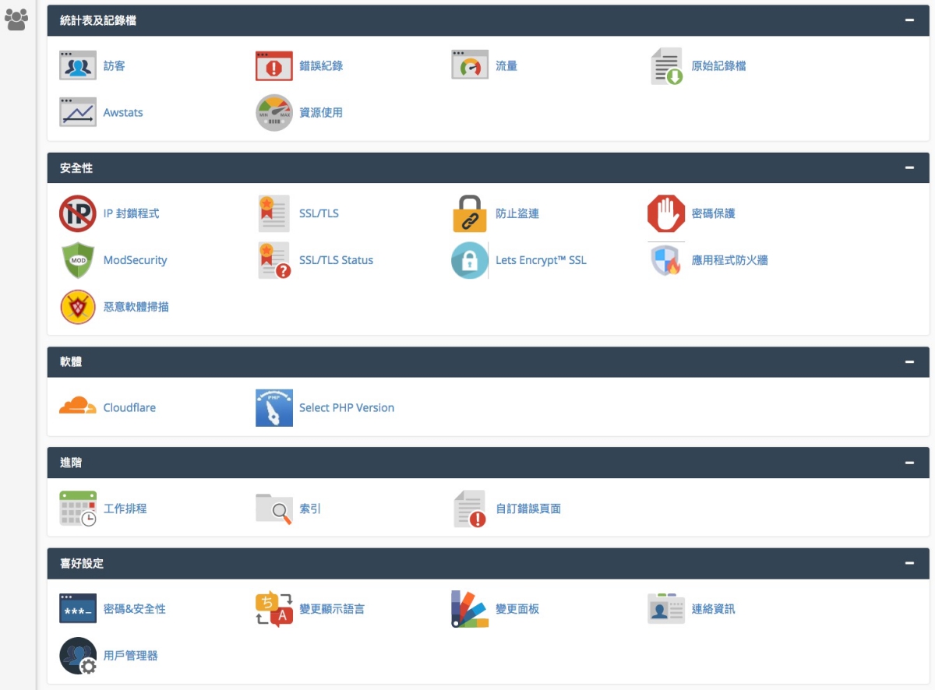This screenshot has width=935, height=690.
Task: Click the Cloudflare cloud icon
Action: [78, 407]
